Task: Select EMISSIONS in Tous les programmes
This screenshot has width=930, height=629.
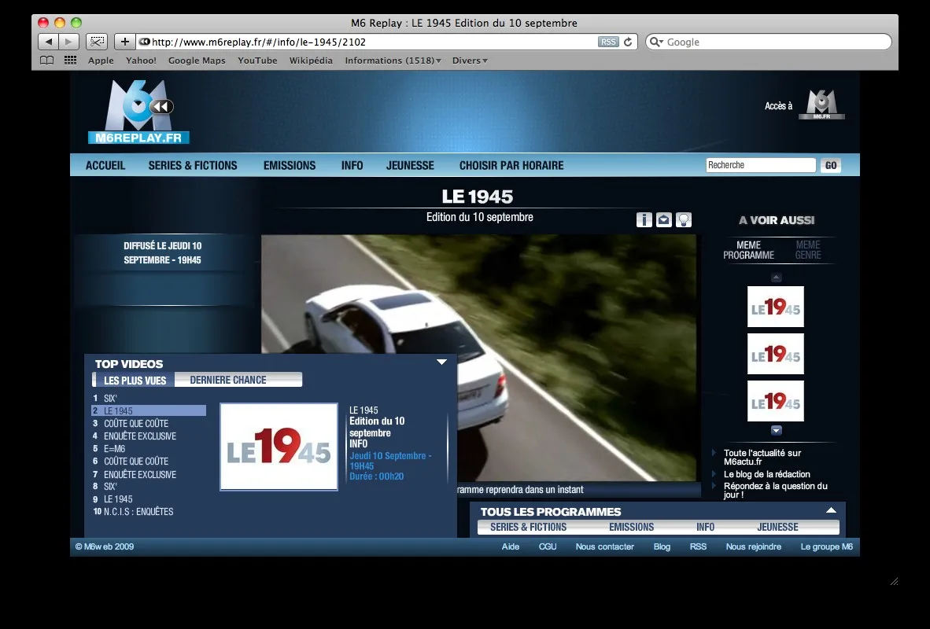Action: click(632, 527)
